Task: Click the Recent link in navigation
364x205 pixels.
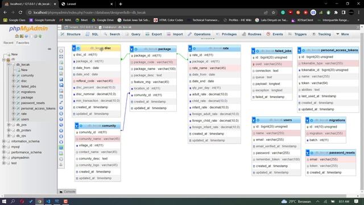Action: tap(8, 43)
